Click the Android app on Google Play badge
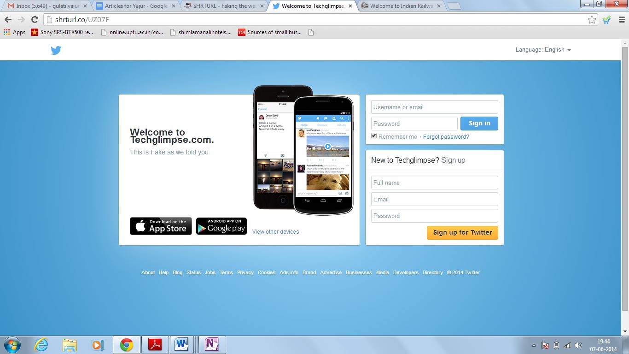This screenshot has height=354, width=629. [x=221, y=226]
